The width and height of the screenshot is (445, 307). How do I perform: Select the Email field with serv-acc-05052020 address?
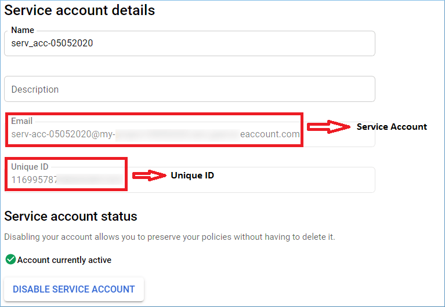[190, 134]
